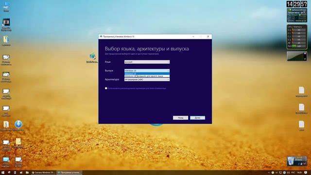Open the Windows Start button
The image size is (311, 175).
pyautogui.click(x=3, y=173)
